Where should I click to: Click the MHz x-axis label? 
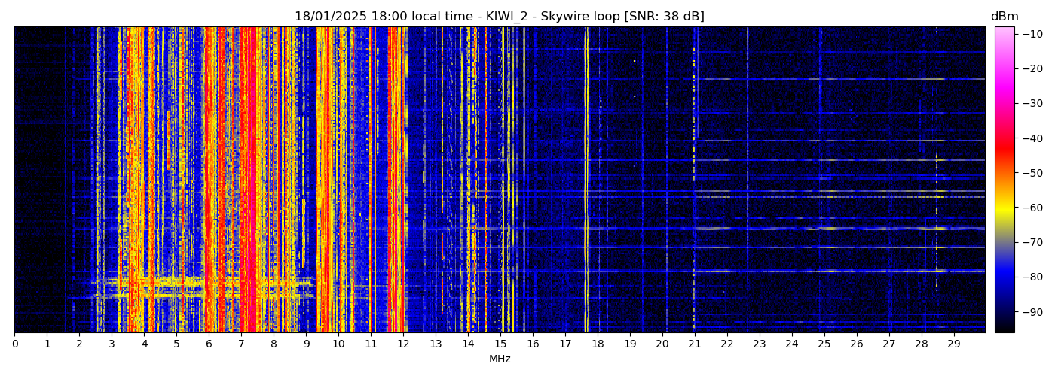pos(500,359)
